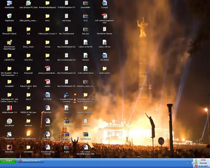The width and height of the screenshot is (210, 168).
Task: Click the Start button
Action: pos(8,161)
